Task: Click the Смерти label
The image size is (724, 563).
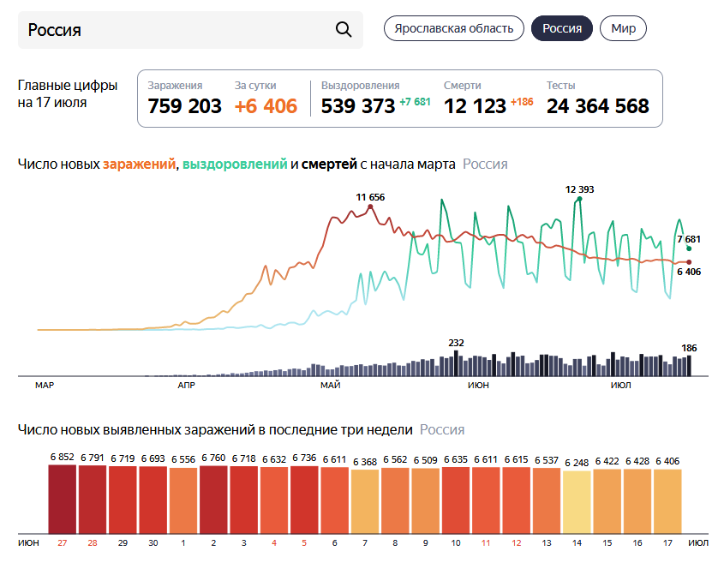Action: click(x=462, y=86)
